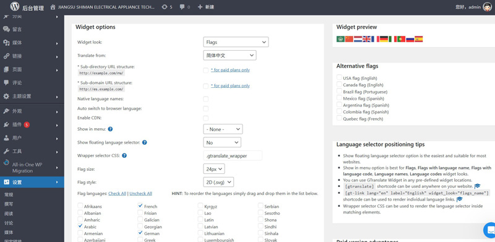Check the Afrikaans language checkbox
This screenshot has width=495, height=242.
80,205
